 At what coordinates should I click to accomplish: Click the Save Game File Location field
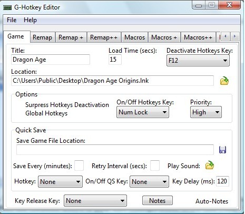click(x=115, y=150)
